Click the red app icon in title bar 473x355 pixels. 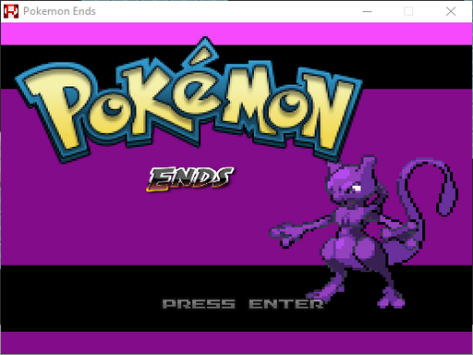point(11,11)
